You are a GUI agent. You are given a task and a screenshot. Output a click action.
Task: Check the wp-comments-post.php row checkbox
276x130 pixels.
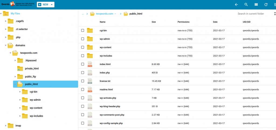point(82,115)
